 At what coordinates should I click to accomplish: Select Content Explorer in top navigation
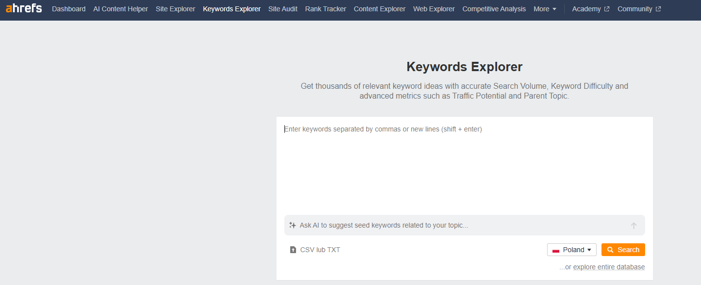pyautogui.click(x=379, y=9)
